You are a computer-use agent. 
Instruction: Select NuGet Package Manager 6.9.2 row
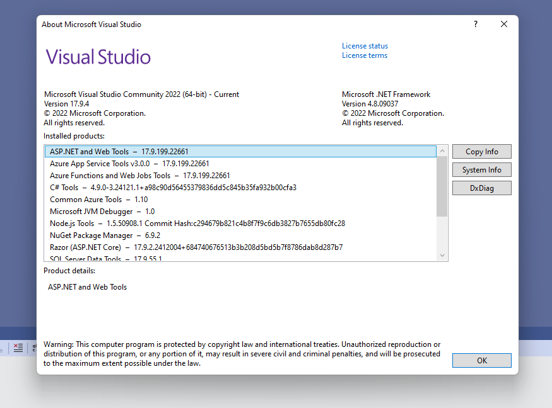240,235
